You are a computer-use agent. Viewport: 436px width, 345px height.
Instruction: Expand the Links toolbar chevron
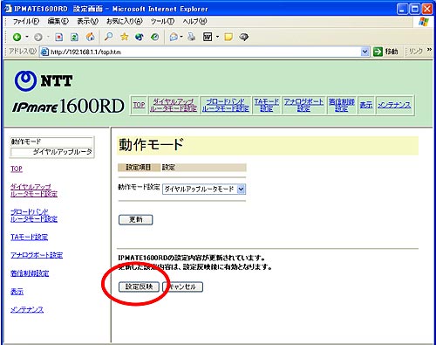pos(429,50)
